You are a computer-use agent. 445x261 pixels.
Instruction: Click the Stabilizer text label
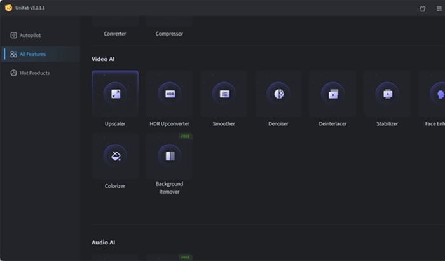coord(387,123)
